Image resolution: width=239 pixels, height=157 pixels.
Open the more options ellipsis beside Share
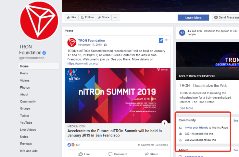(x=116, y=18)
